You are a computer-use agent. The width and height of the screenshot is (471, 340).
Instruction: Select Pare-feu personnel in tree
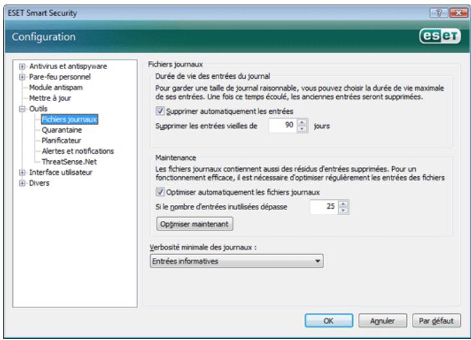[x=60, y=77]
